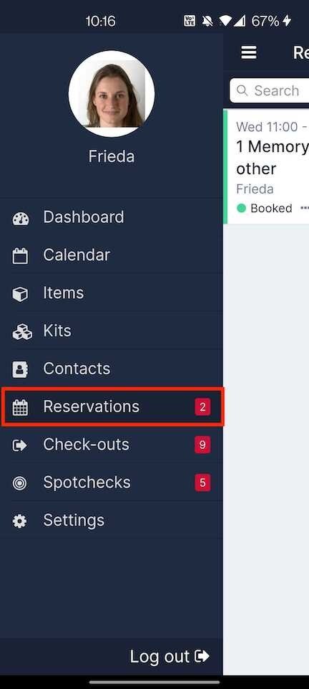Click the Search input field

click(x=269, y=90)
